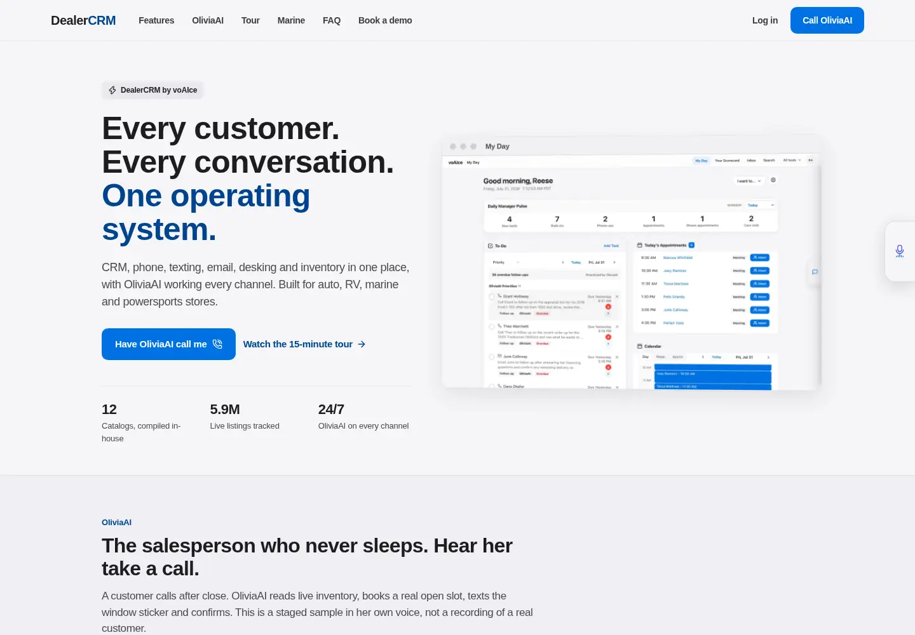Tick the June Calloway to-do checkbox
The width and height of the screenshot is (915, 635).
pos(491,357)
